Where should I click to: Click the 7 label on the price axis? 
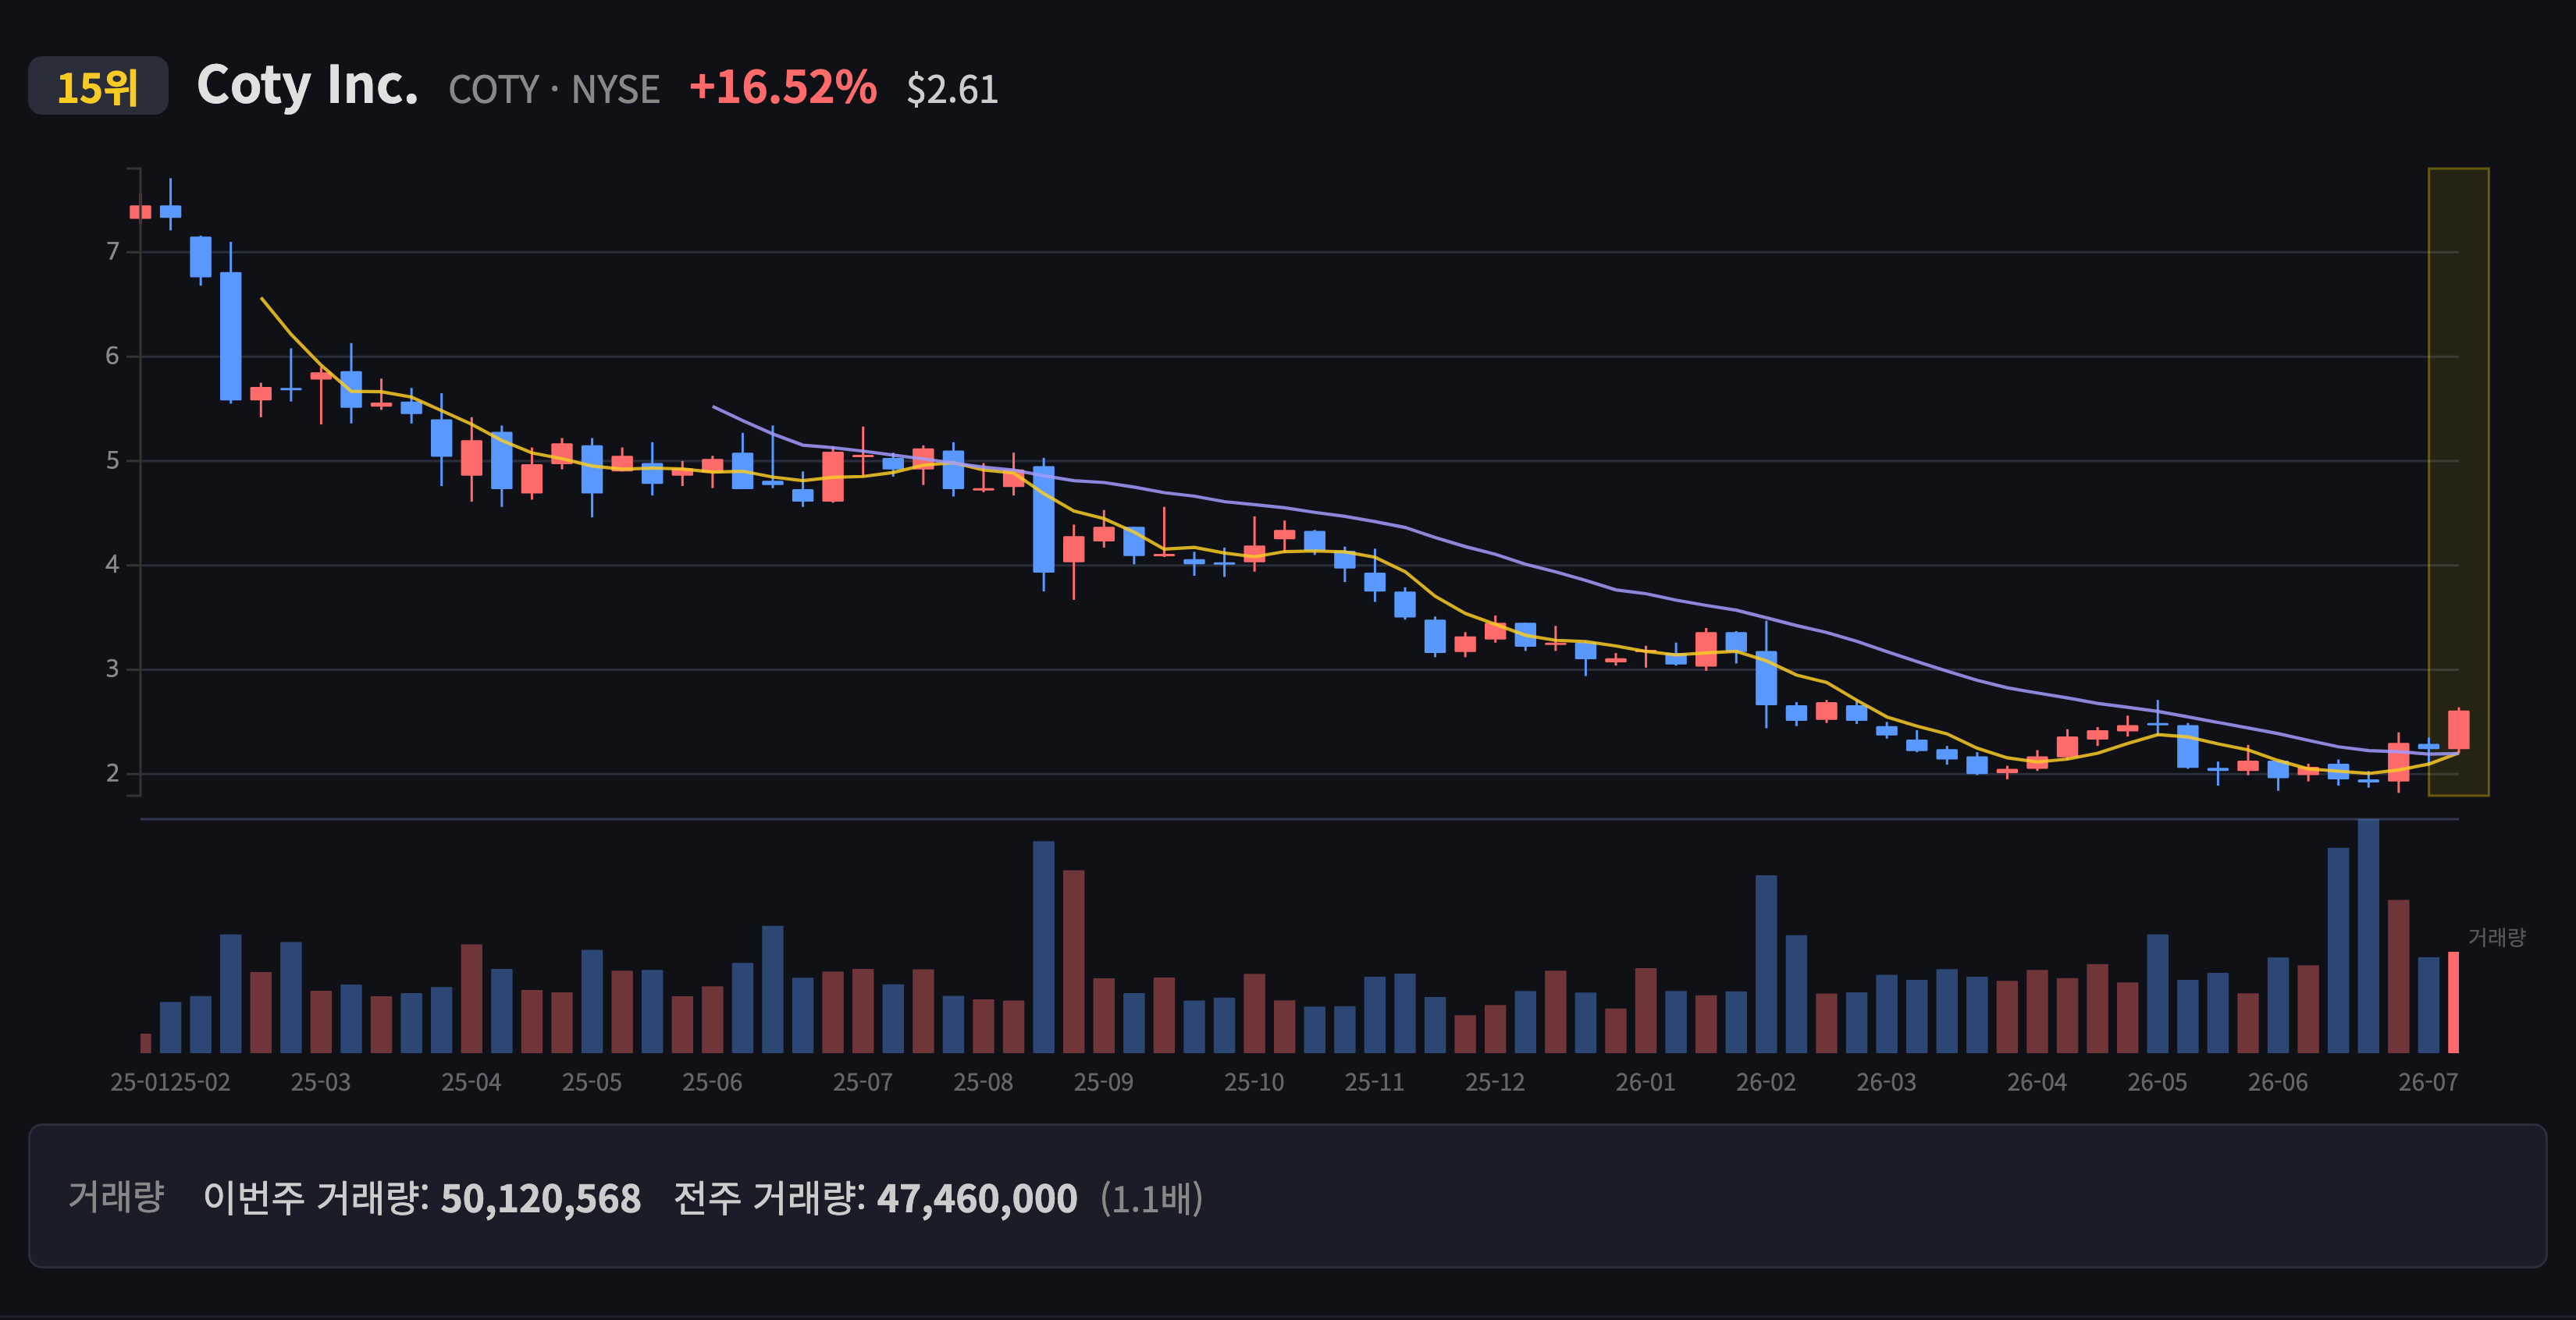[x=113, y=252]
